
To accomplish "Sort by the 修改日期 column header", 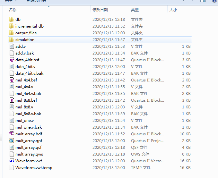I will click(100, 10).
